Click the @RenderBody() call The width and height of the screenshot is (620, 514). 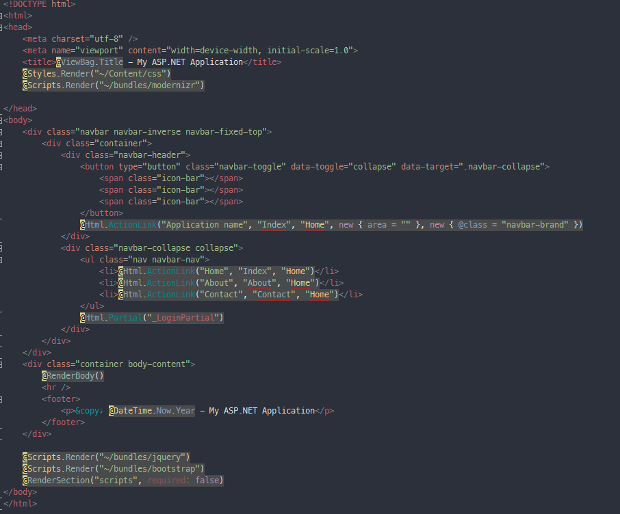[x=73, y=376]
